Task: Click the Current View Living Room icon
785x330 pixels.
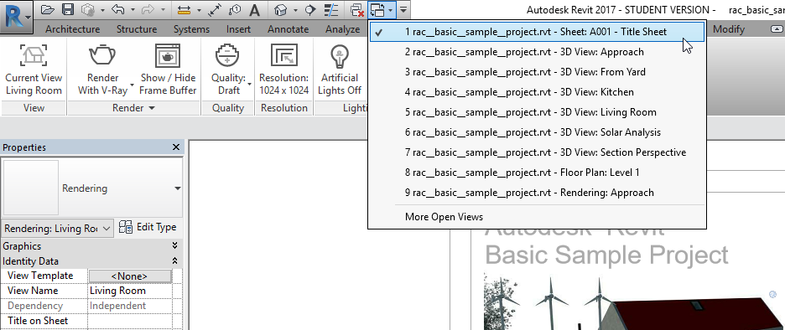Action: (x=34, y=55)
